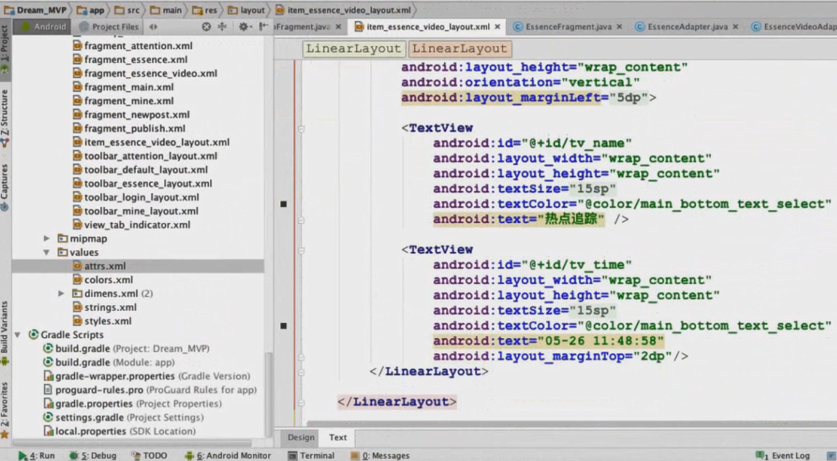Screen dimensions: 837x461
Task: Open settings.gradle (Project Settings)
Action: click(123, 418)
